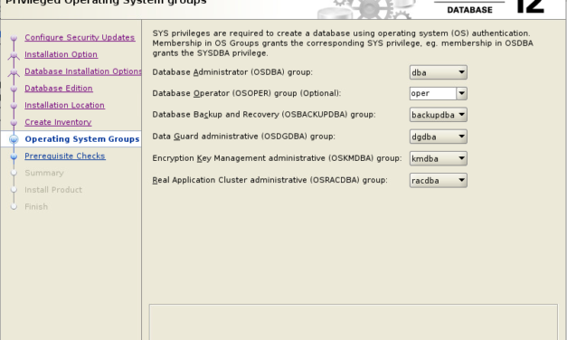Click the Encryption Key Management group label

coord(277,158)
